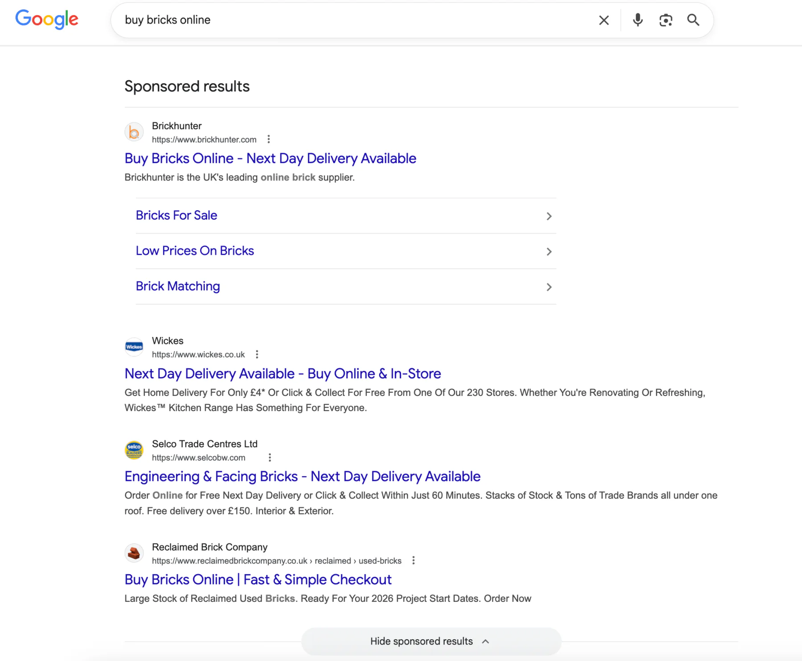This screenshot has height=661, width=802.
Task: Click the Wickes logo favicon
Action: click(x=134, y=347)
